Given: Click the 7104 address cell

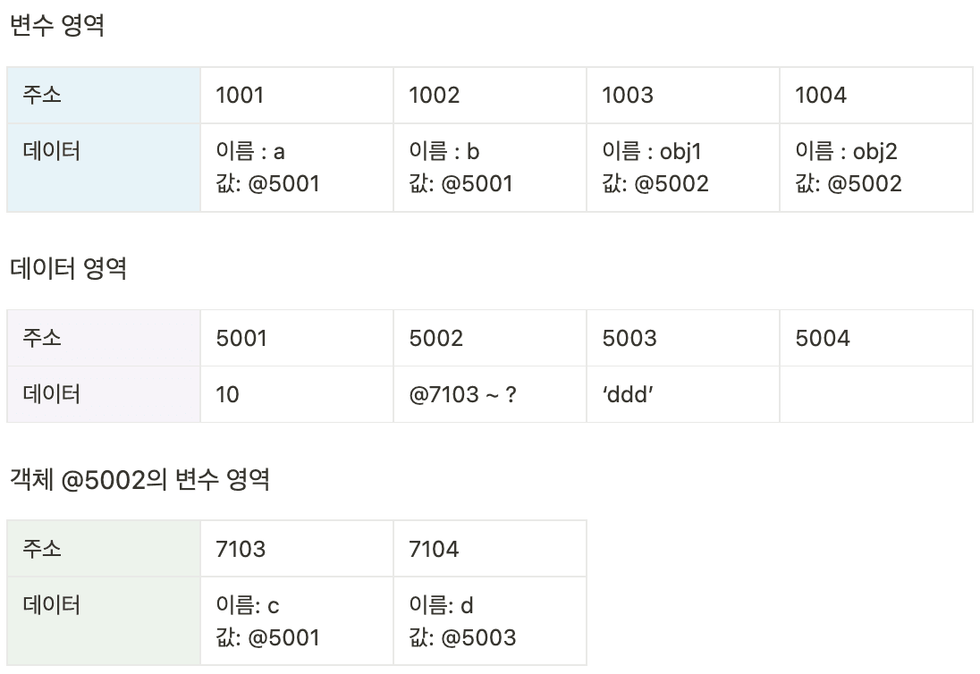Looking at the screenshot, I should (x=490, y=549).
